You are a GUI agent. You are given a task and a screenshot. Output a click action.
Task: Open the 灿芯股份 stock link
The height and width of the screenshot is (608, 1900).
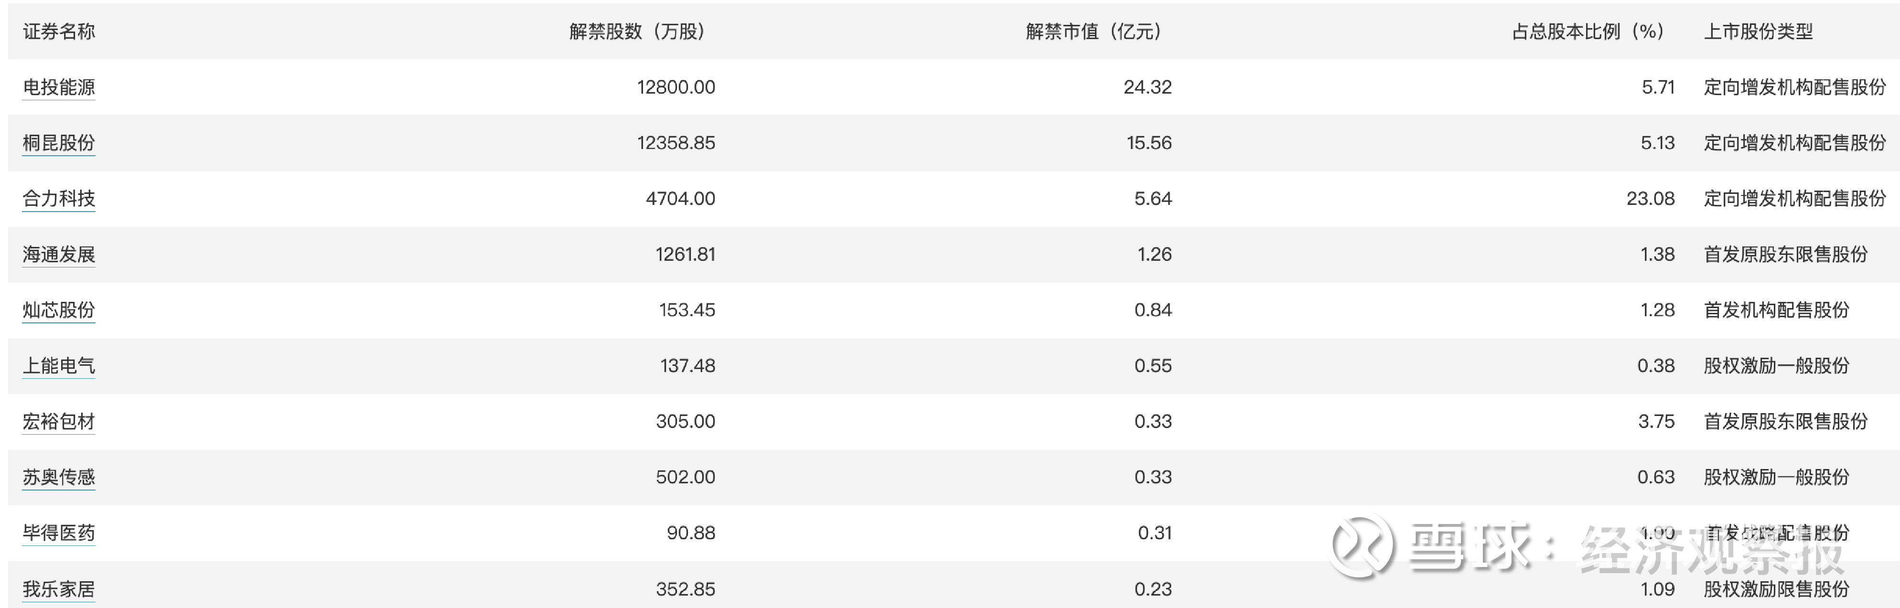[x=59, y=310]
